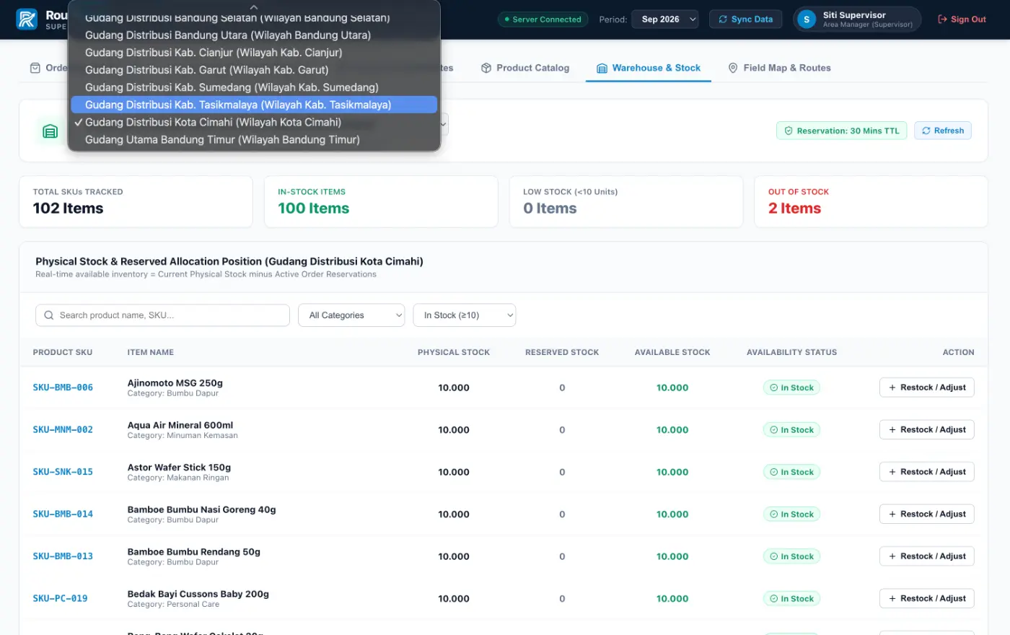Restock / Adjust Bamboe Bumbu Nasi Goreng
This screenshot has height=635, width=1010.
pos(927,514)
